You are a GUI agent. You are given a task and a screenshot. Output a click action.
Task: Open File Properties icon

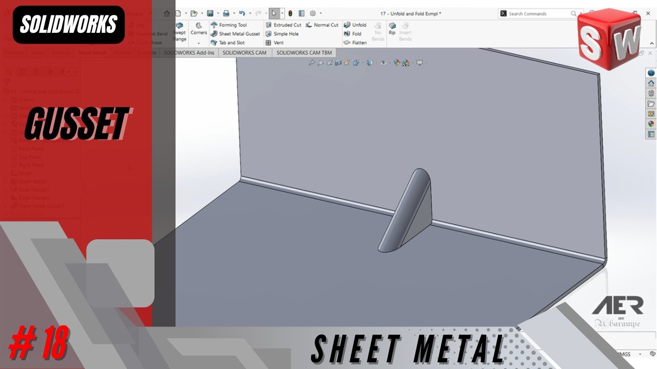[301, 13]
